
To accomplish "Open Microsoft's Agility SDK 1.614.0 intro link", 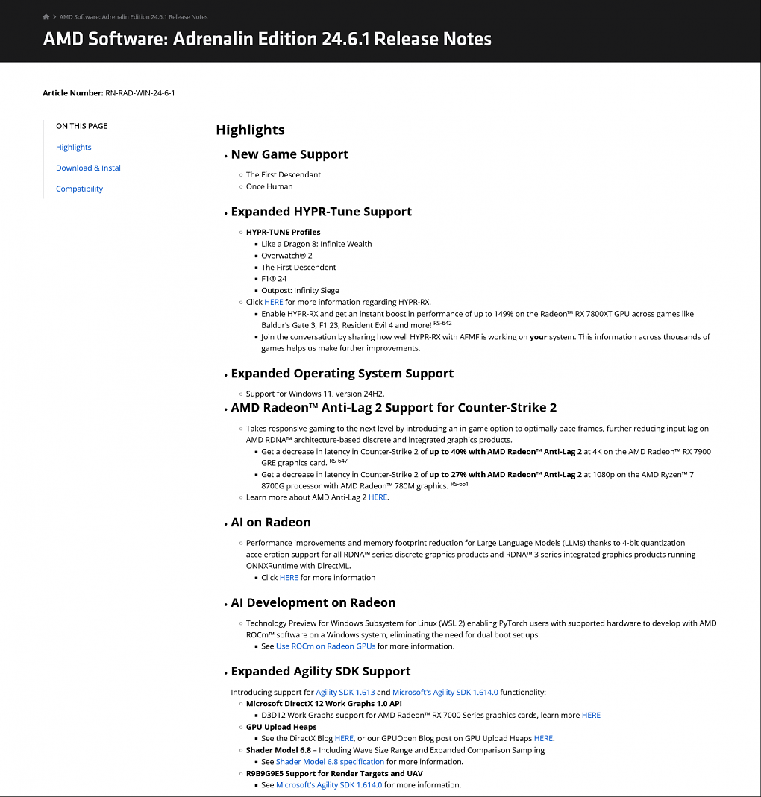I will 445,692.
